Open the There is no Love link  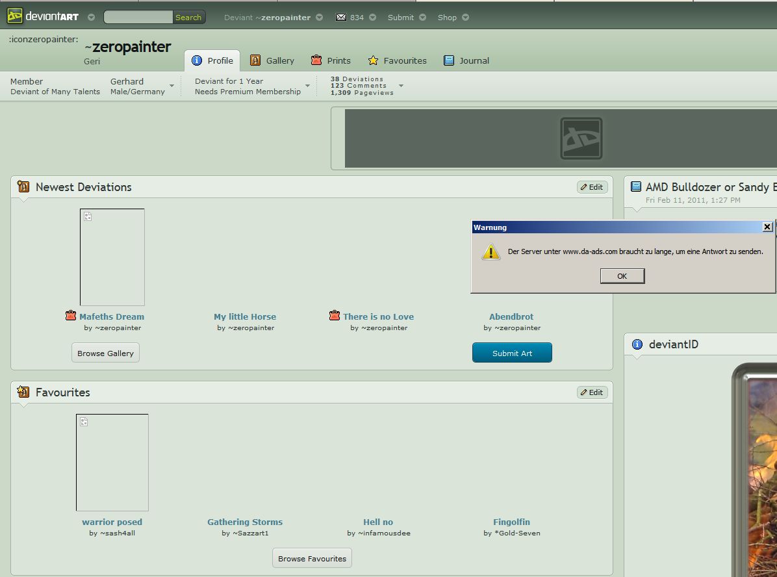click(x=379, y=316)
